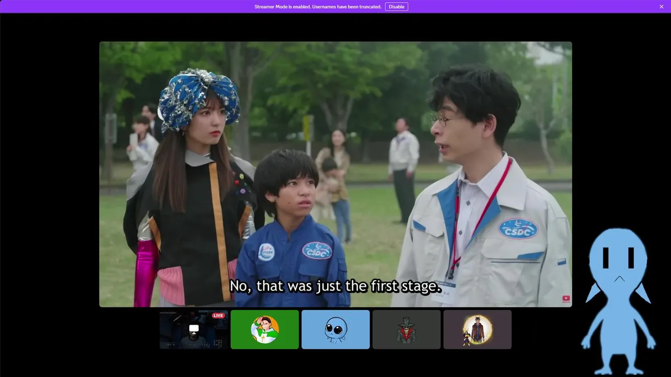This screenshot has width=671, height=377.
Task: Select the gold-circle avatar participant tile
Action: pos(477,329)
